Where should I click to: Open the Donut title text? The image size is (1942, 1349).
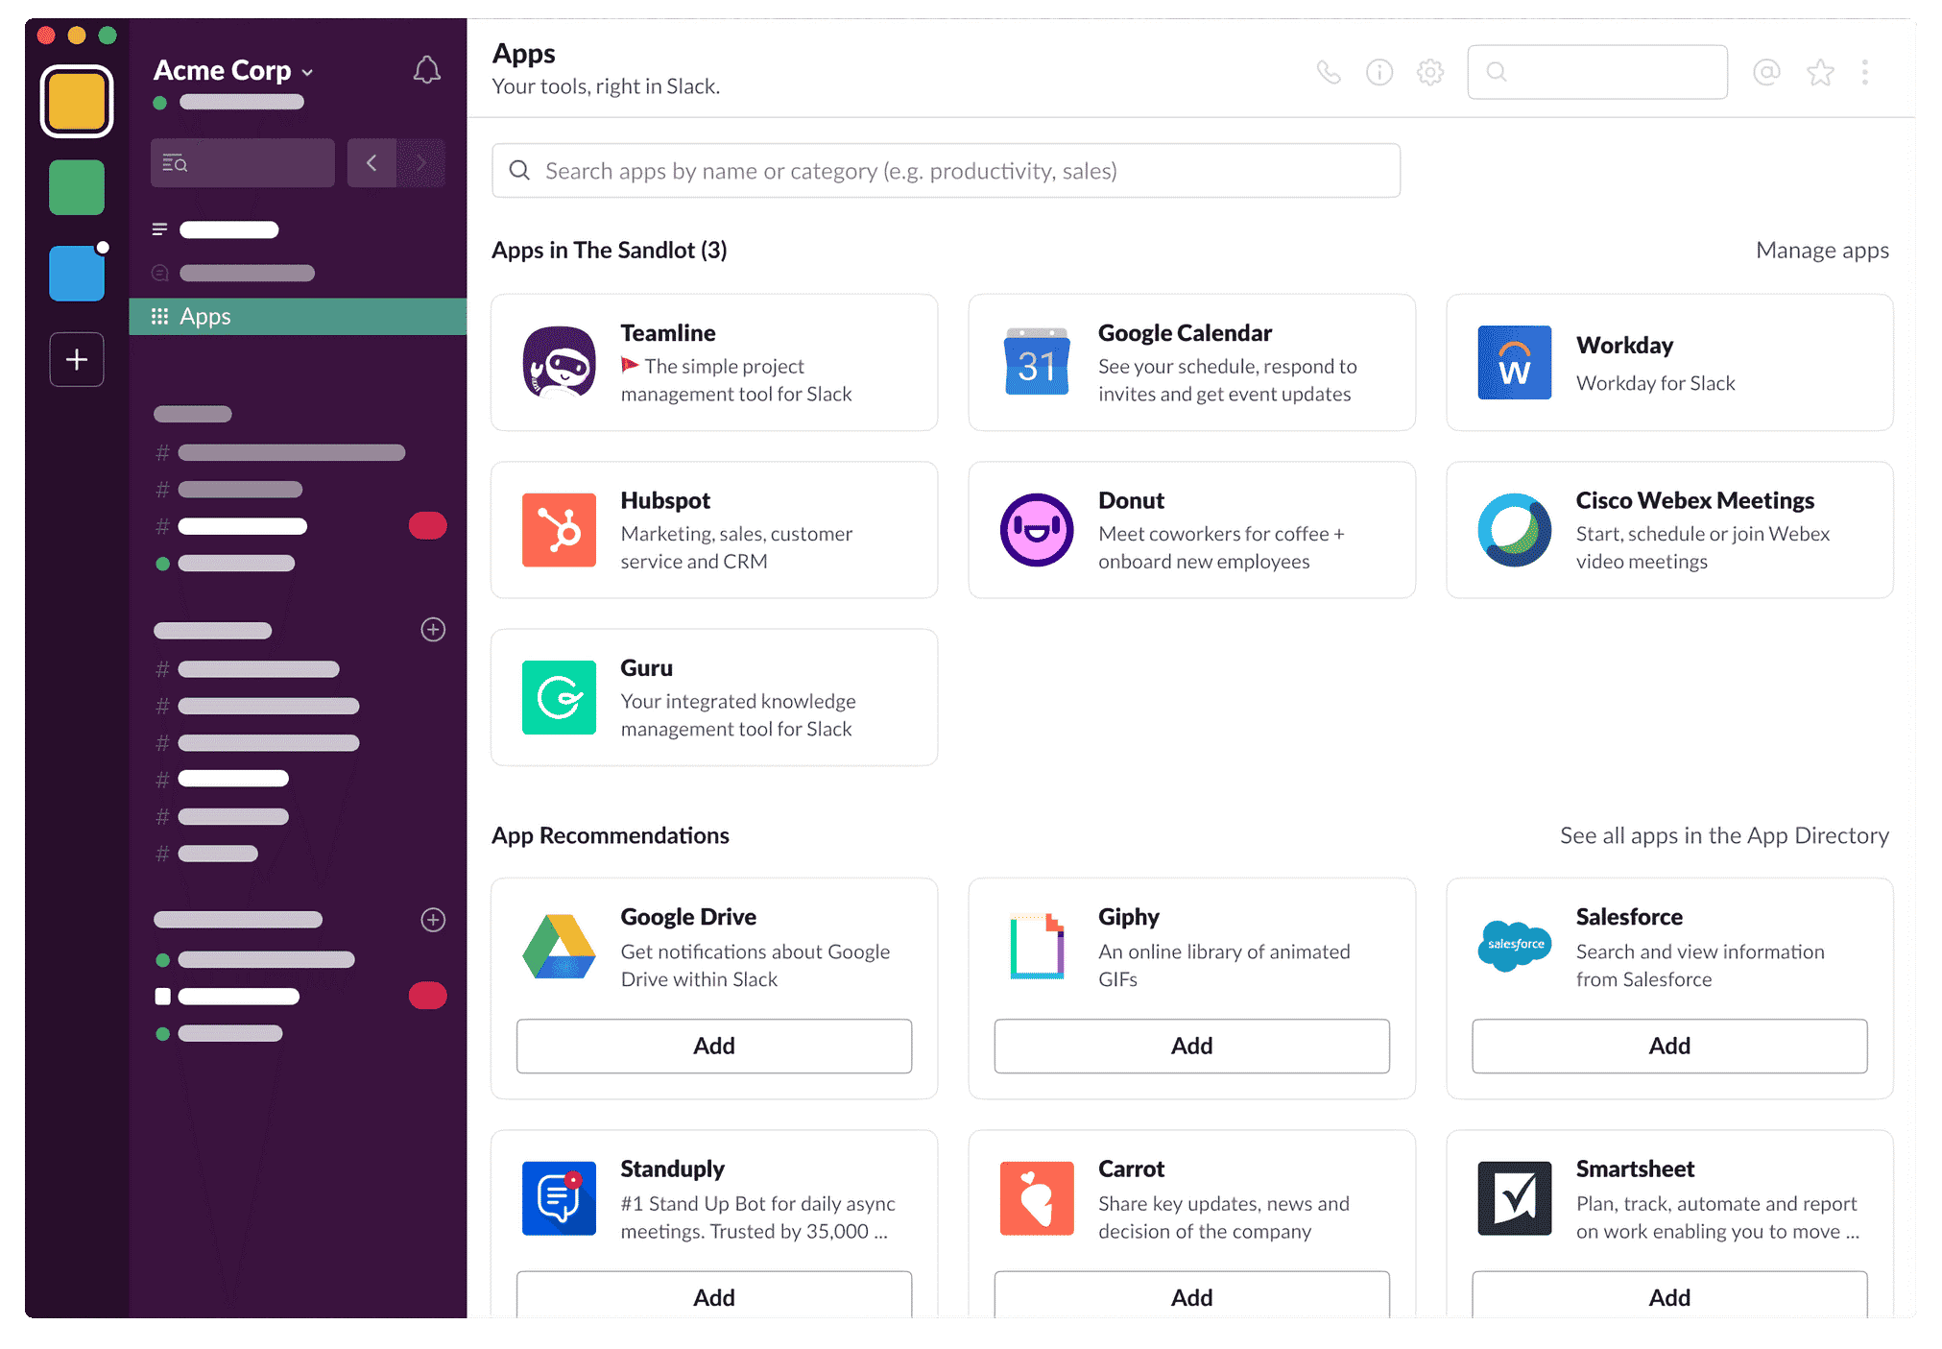coord(1131,500)
